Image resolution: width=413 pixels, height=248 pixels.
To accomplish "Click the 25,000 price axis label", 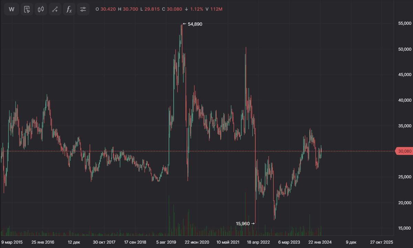I will (x=404, y=177).
